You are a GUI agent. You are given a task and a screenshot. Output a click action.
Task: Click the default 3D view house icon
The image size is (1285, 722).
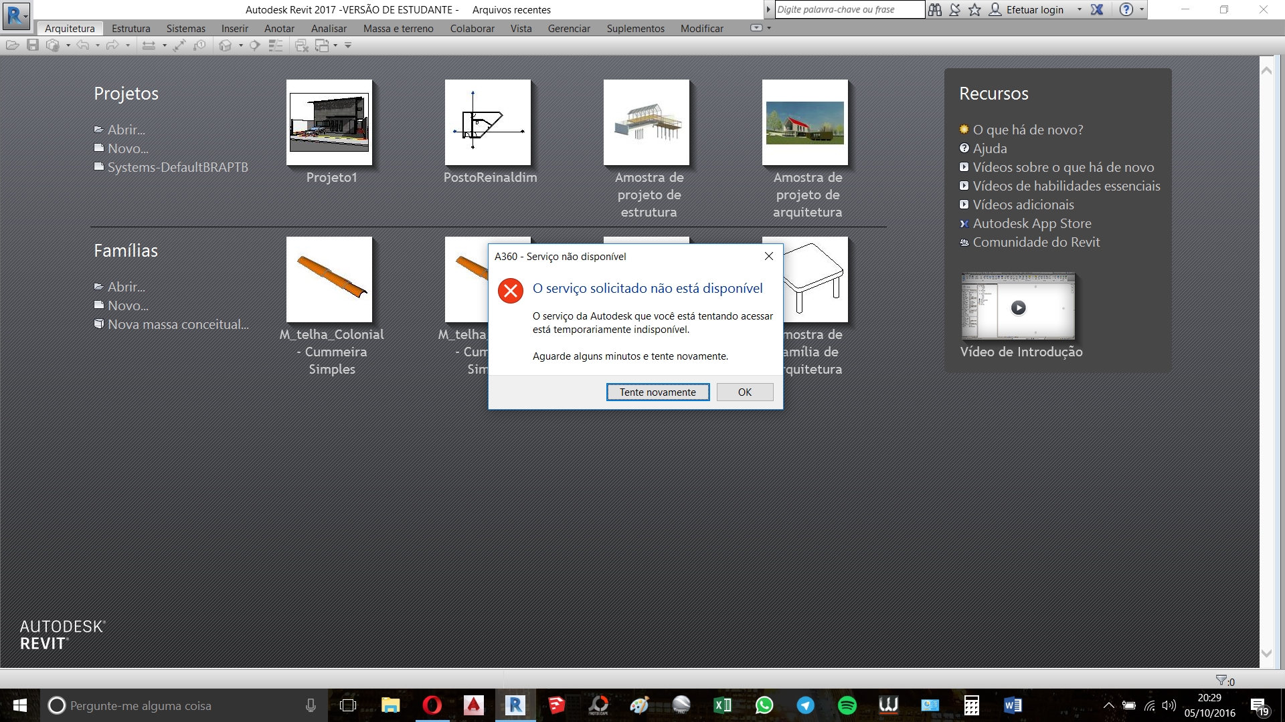pos(226,45)
